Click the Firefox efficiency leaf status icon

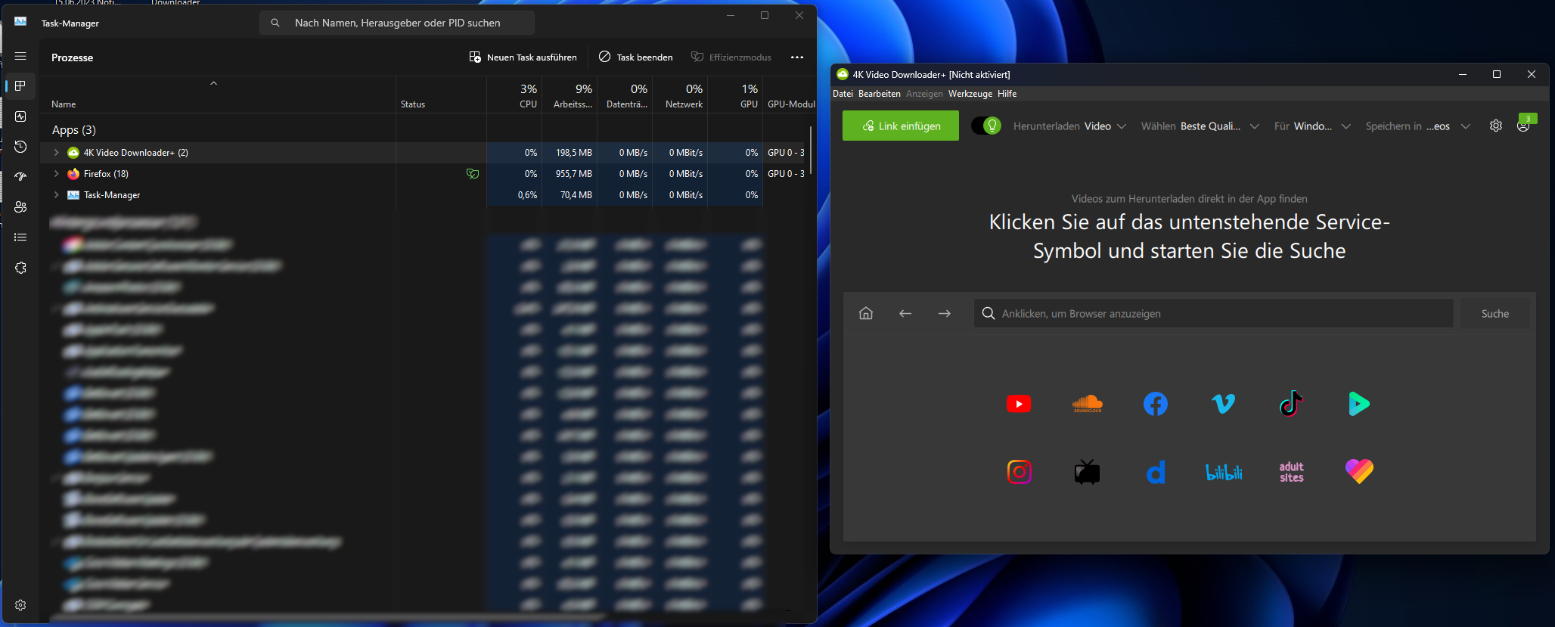point(473,174)
